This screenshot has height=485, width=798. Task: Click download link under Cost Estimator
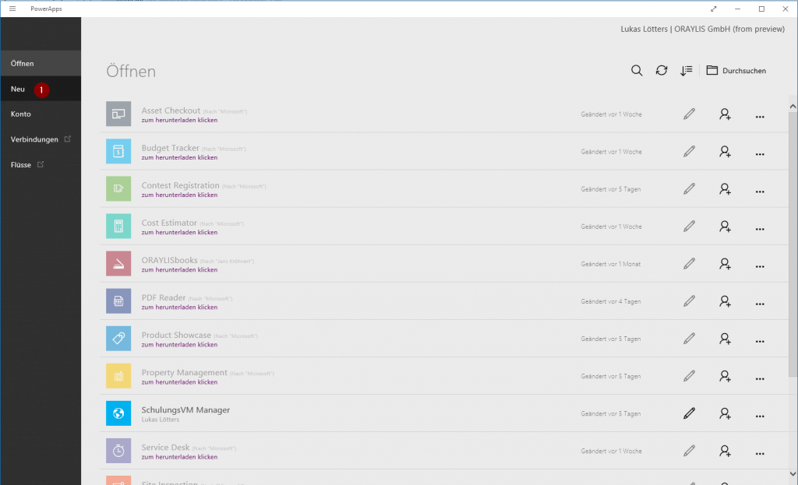pos(179,232)
